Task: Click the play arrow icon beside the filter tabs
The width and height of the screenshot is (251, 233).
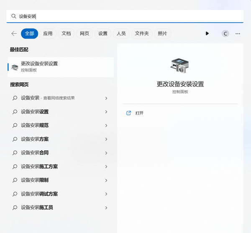Action: tap(207, 33)
